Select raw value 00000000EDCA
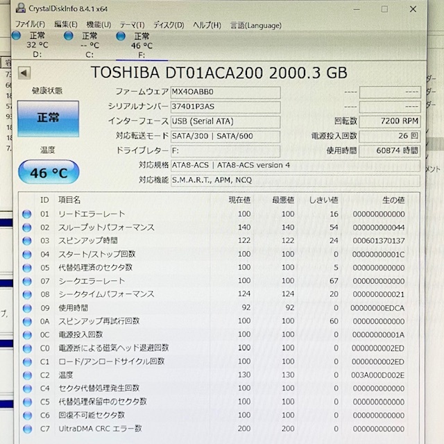 pos(377,308)
